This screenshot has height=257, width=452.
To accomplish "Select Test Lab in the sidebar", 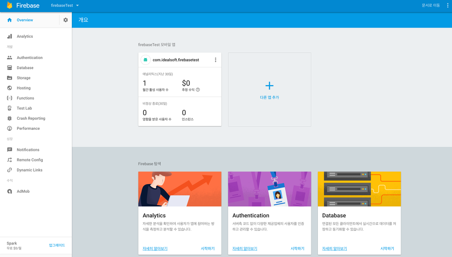I will click(x=24, y=108).
